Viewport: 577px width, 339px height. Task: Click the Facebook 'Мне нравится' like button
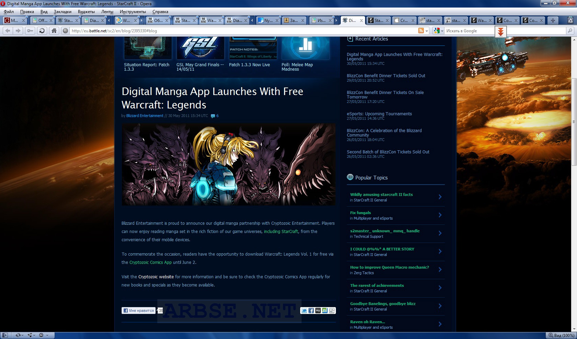pyautogui.click(x=139, y=311)
